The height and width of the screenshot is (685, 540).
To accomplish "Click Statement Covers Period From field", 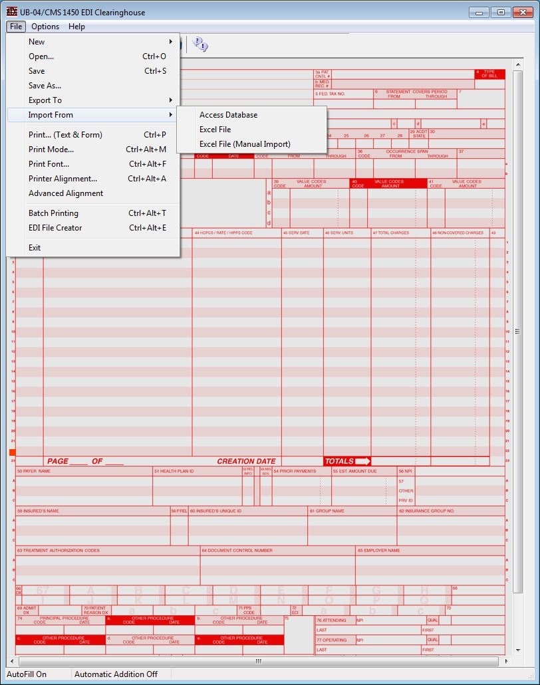I will 394,104.
